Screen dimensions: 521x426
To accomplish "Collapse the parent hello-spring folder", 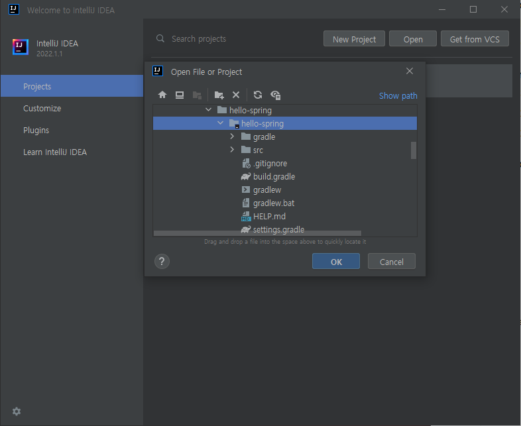I will pos(208,109).
